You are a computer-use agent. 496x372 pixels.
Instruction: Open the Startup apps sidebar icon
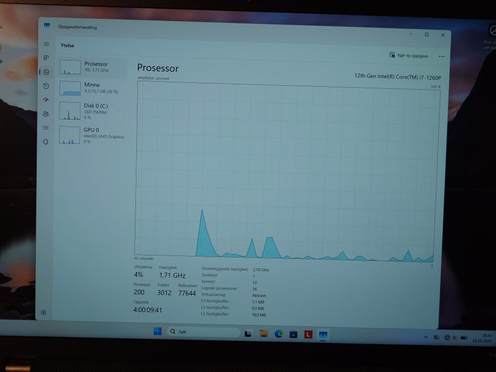coord(46,100)
